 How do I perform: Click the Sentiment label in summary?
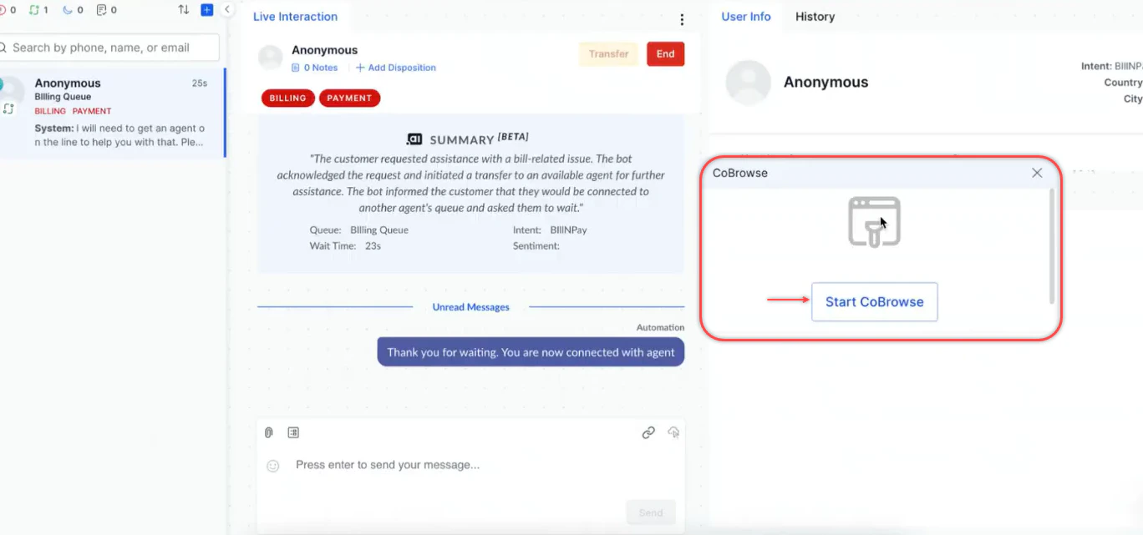coord(536,245)
